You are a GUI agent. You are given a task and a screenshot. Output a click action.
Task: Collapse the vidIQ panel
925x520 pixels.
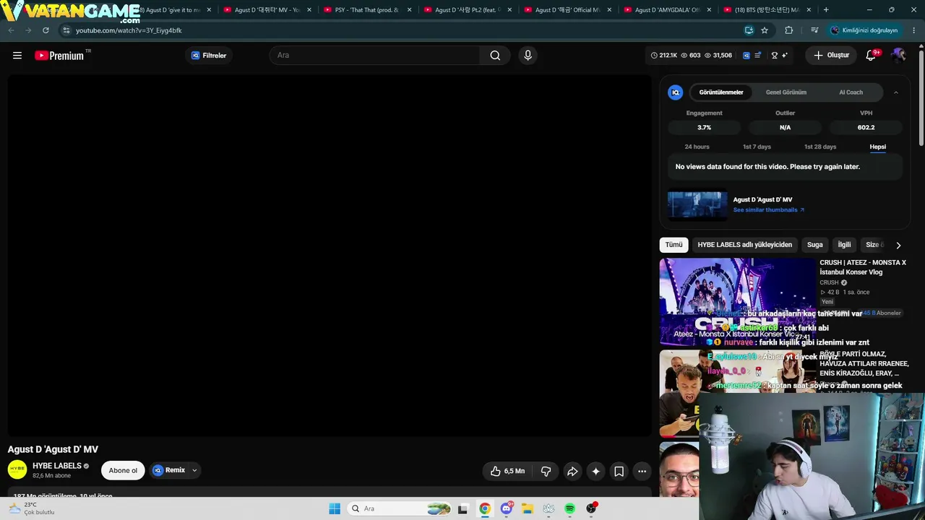pyautogui.click(x=896, y=92)
